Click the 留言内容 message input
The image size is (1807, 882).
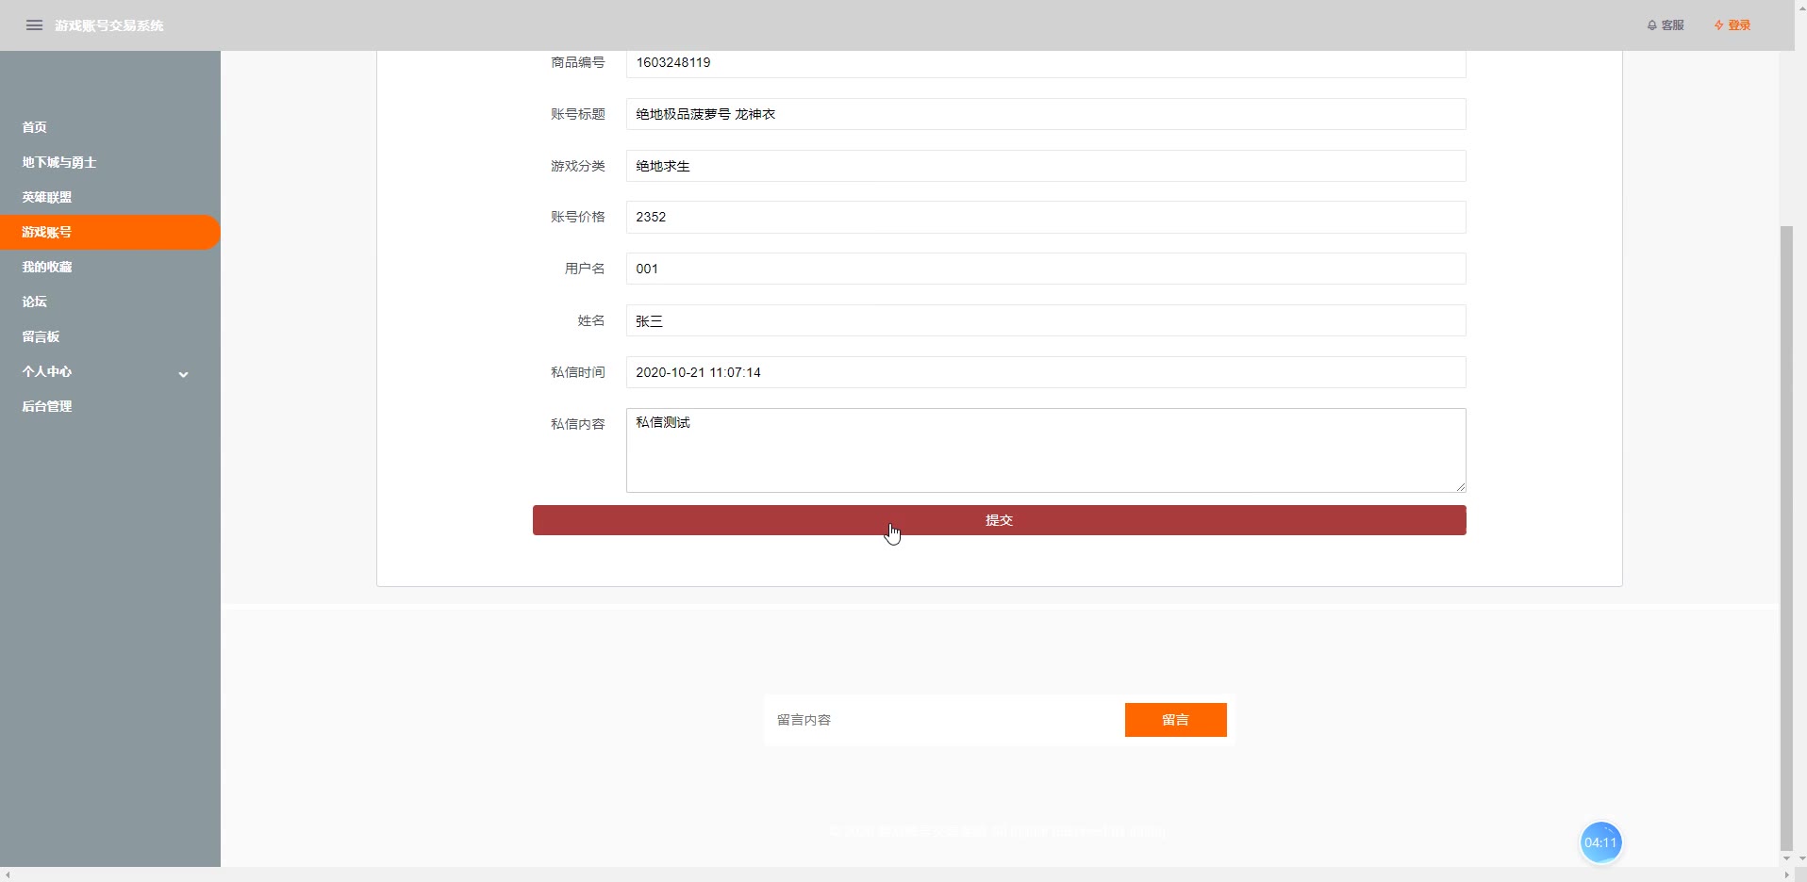(943, 720)
